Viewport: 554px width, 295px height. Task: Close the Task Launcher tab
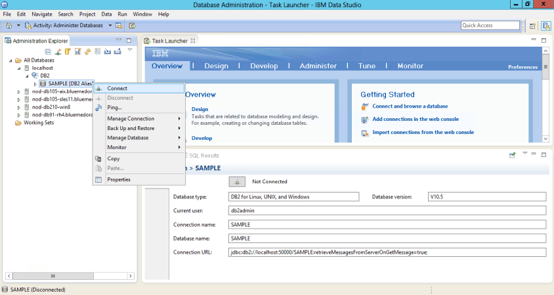[x=193, y=41]
